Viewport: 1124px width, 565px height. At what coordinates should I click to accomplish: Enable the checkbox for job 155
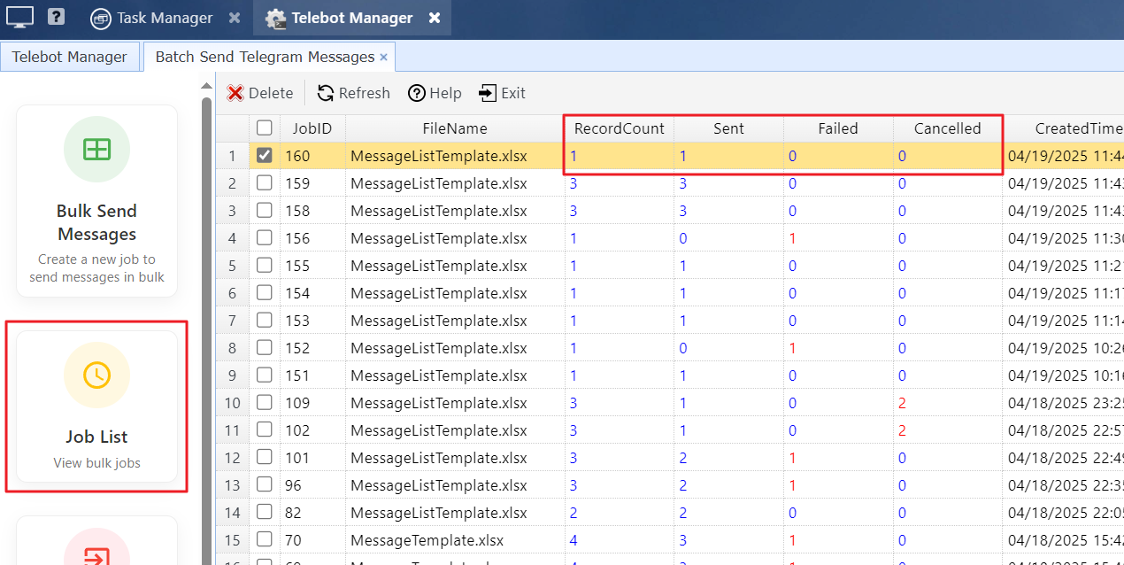point(264,266)
